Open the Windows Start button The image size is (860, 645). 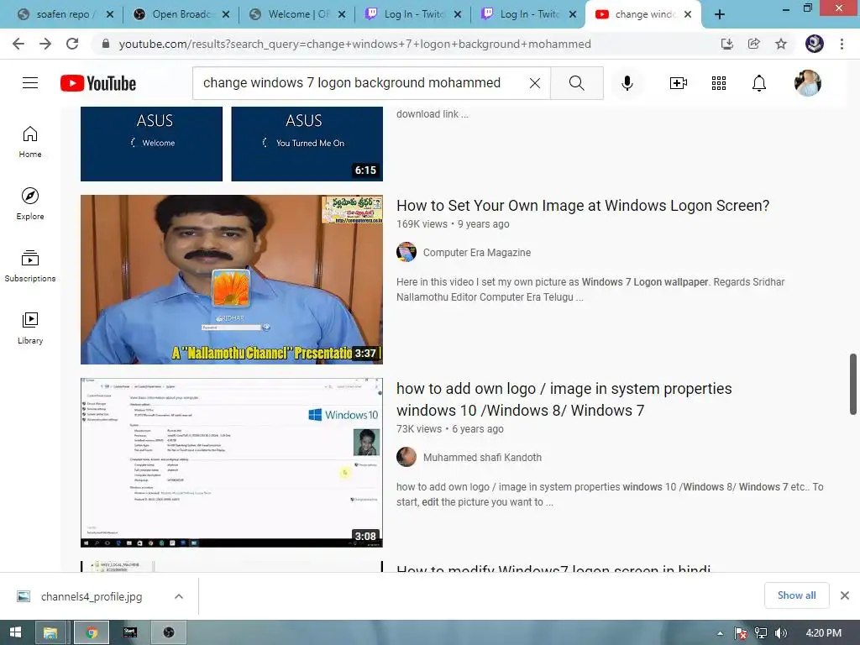[15, 632]
